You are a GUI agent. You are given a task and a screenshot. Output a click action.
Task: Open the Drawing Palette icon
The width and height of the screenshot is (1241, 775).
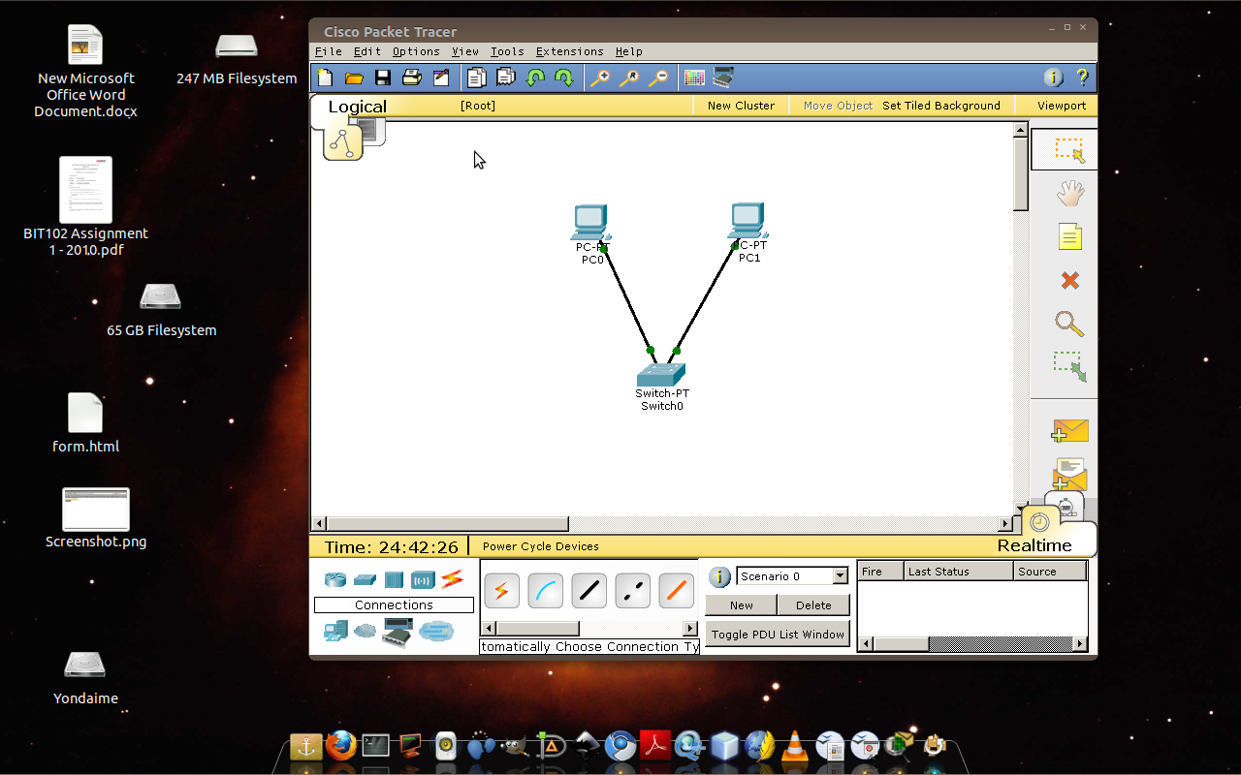pyautogui.click(x=694, y=77)
